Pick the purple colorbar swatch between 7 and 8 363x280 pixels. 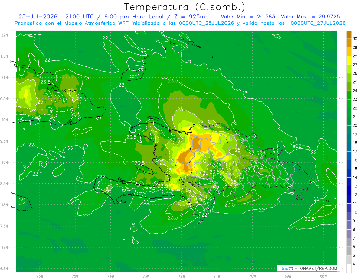(x=349, y=234)
